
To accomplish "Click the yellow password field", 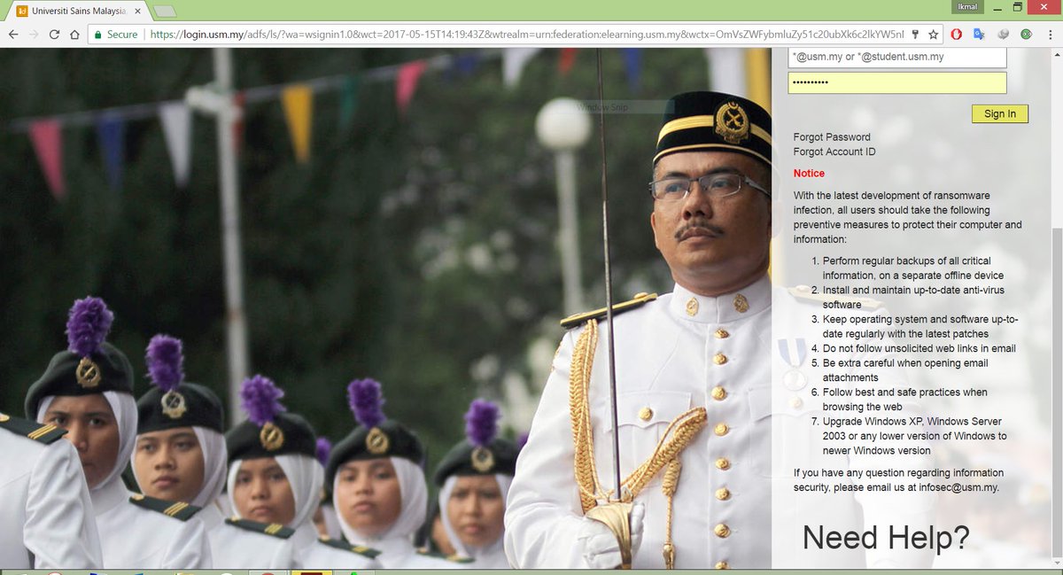I will (897, 82).
